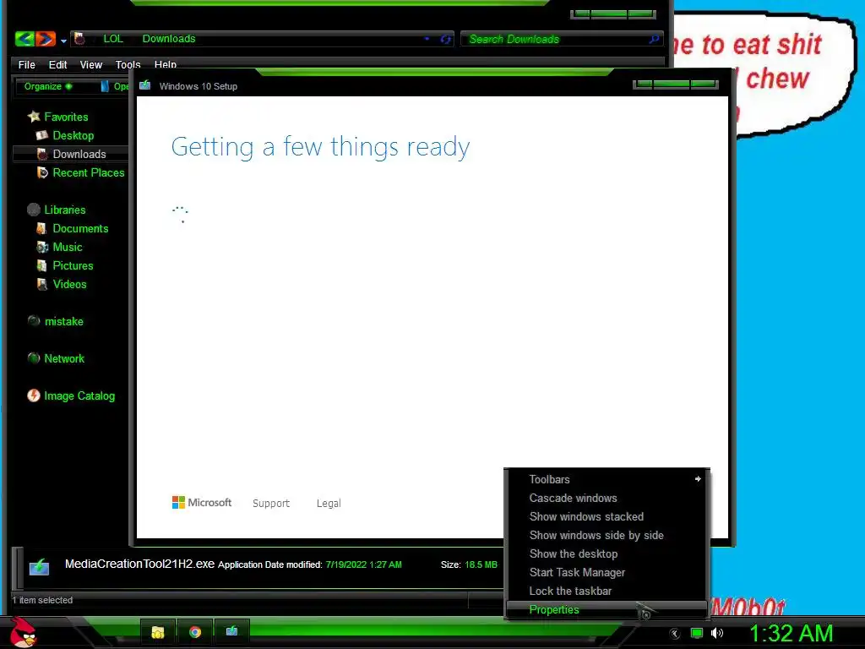Open the Legal link in Setup
This screenshot has width=865, height=649.
pos(329,504)
